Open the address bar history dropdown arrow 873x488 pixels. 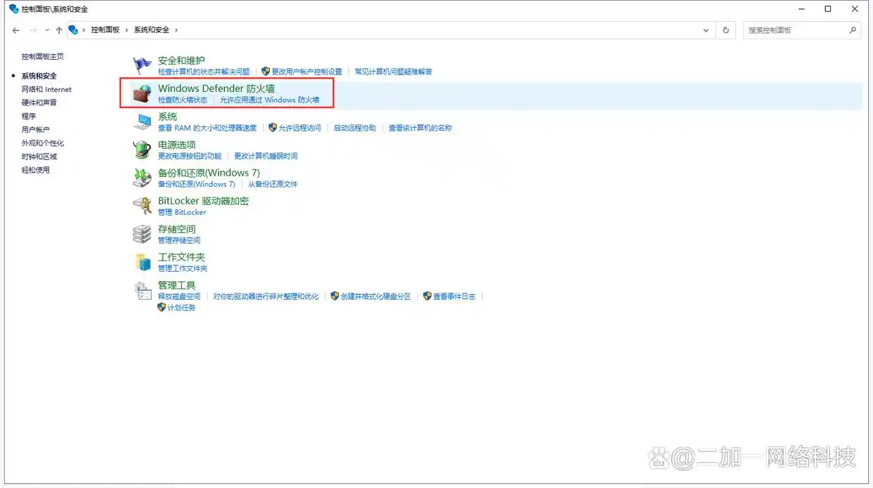(x=706, y=30)
